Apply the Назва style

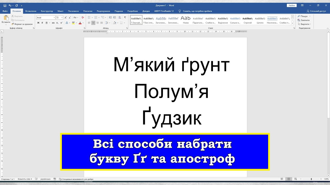(x=186, y=20)
